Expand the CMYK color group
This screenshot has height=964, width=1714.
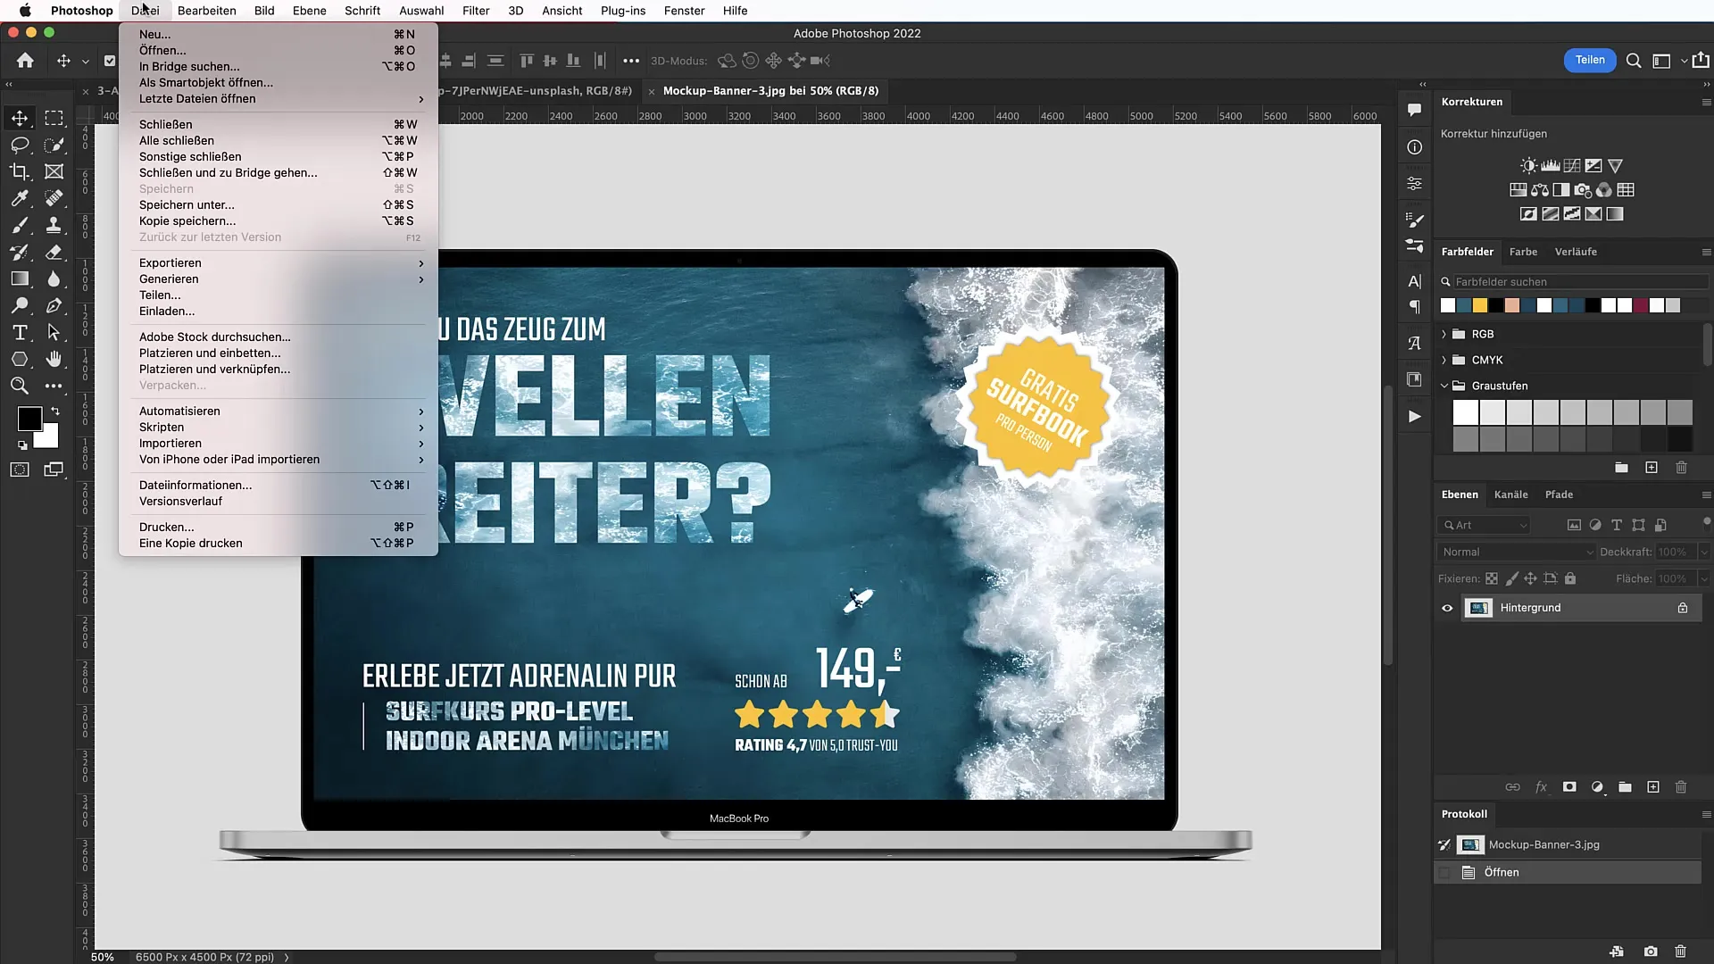click(1444, 359)
